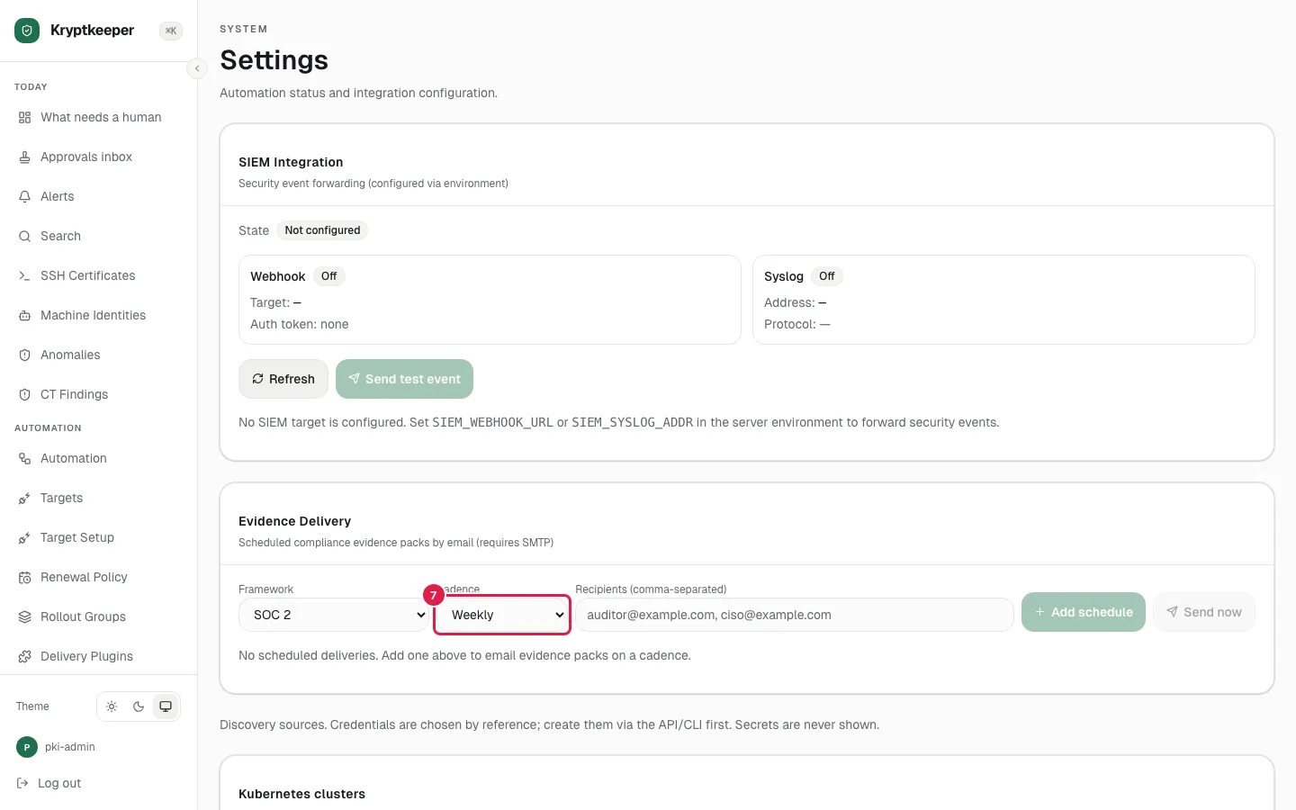Viewport: 1296px width, 810px height.
Task: Click the Targets plug icon
Action: (24, 498)
